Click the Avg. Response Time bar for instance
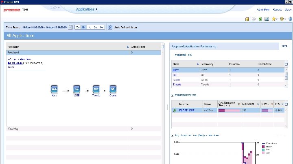The height and width of the screenshot is (164, 293). pyautogui.click(x=229, y=111)
